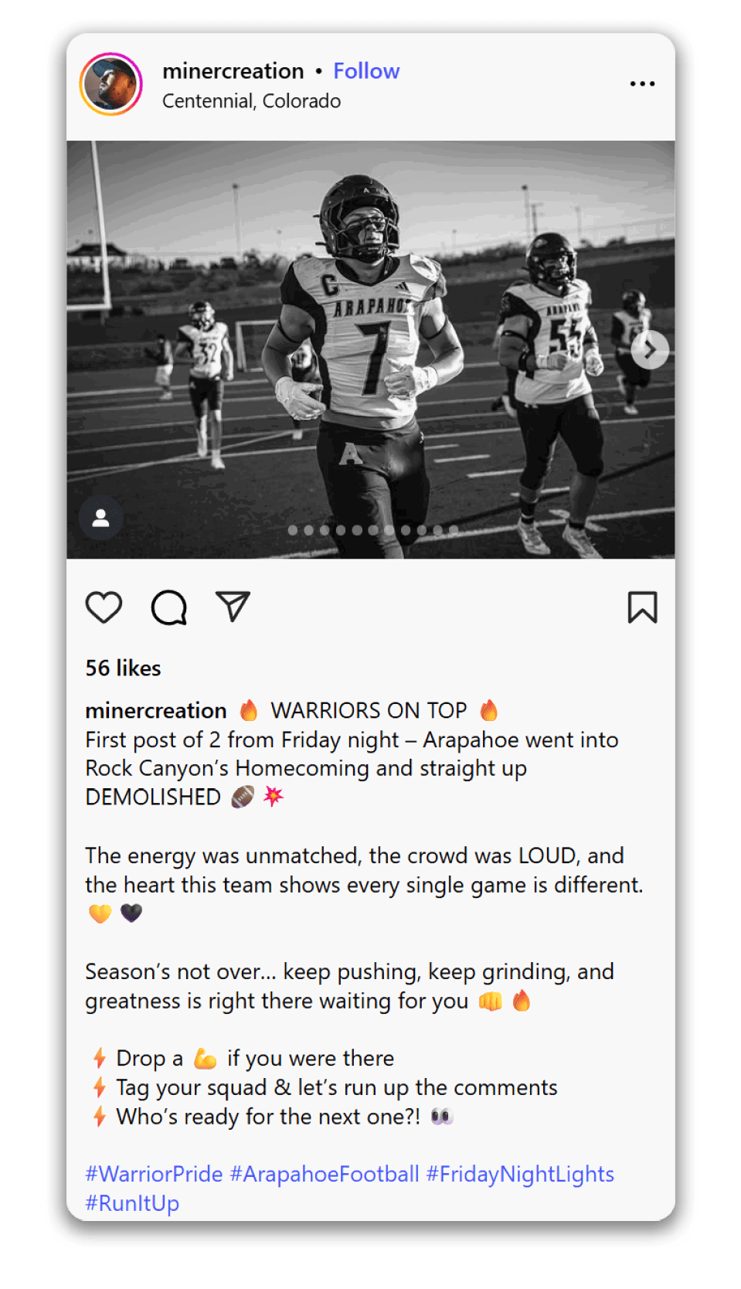
Task: Open #FridayNightLights hashtag
Action: [520, 1174]
